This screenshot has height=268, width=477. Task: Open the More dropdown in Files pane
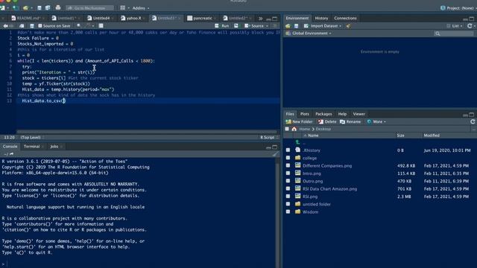point(376,121)
